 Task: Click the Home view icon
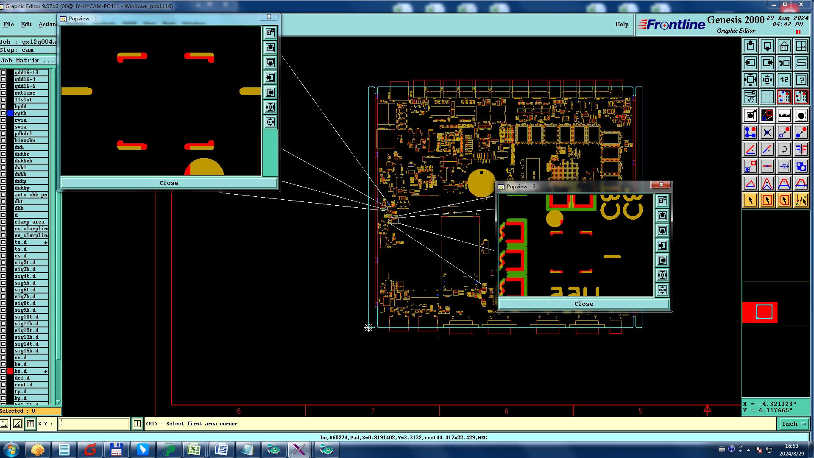784,46
